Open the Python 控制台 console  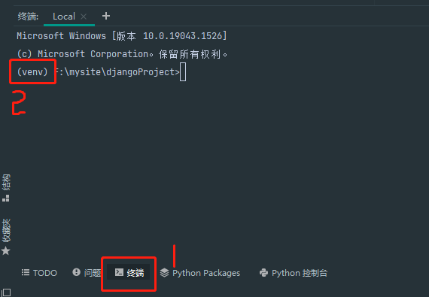point(294,272)
